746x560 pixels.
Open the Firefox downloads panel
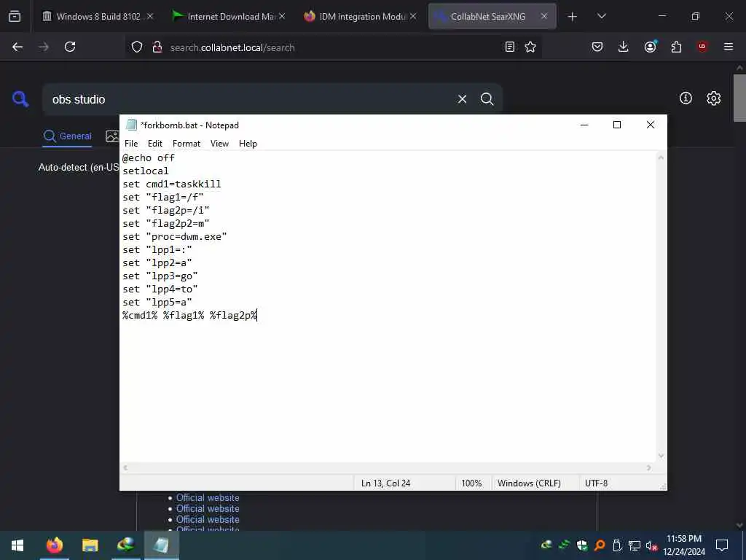(x=624, y=47)
